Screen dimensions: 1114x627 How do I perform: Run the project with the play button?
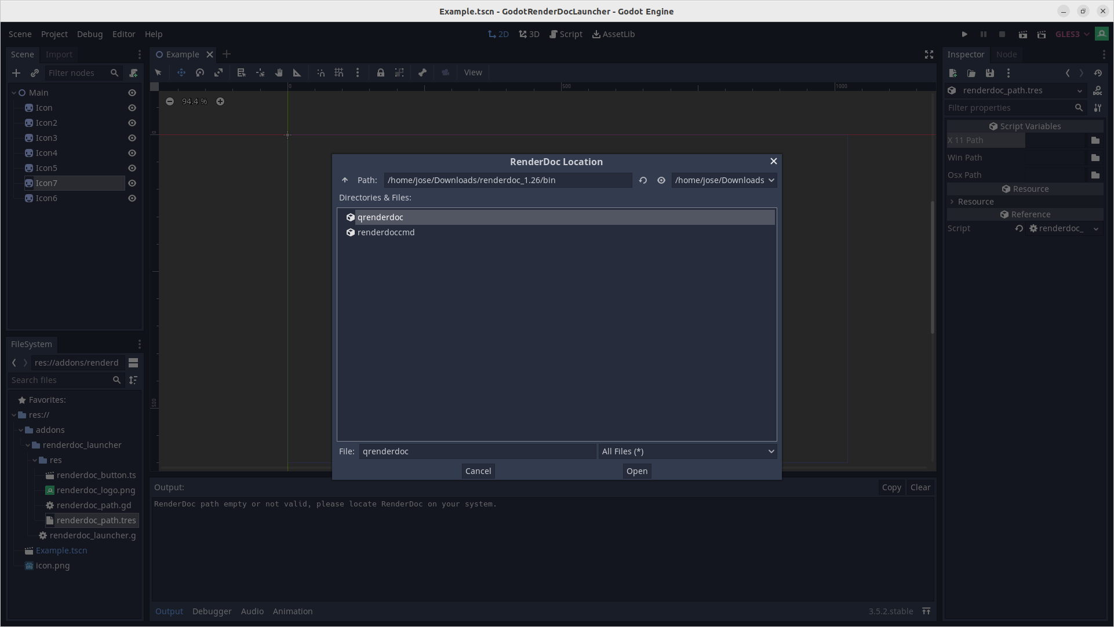click(964, 34)
